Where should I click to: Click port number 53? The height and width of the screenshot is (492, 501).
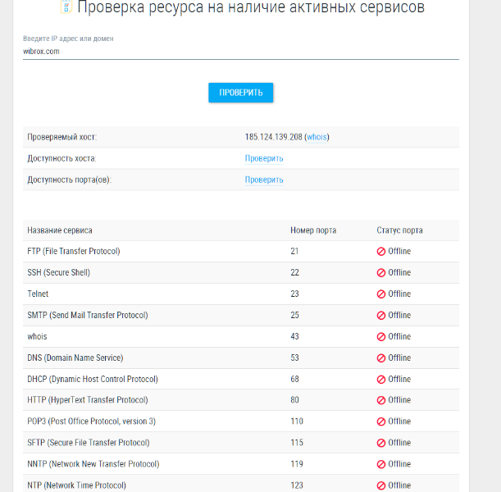pyautogui.click(x=294, y=358)
